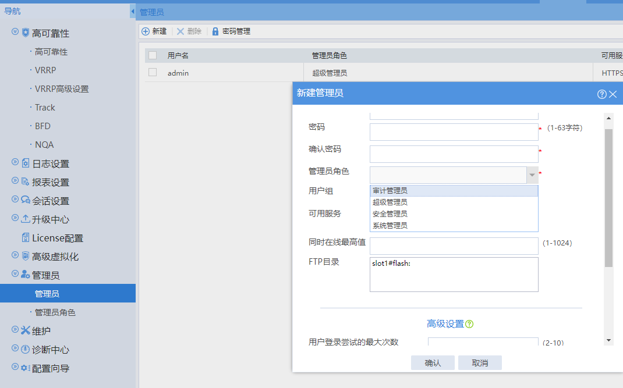Screen dimensions: 623x388
Task: Collapse the 高可靠性 tree section
Action: (15, 31)
